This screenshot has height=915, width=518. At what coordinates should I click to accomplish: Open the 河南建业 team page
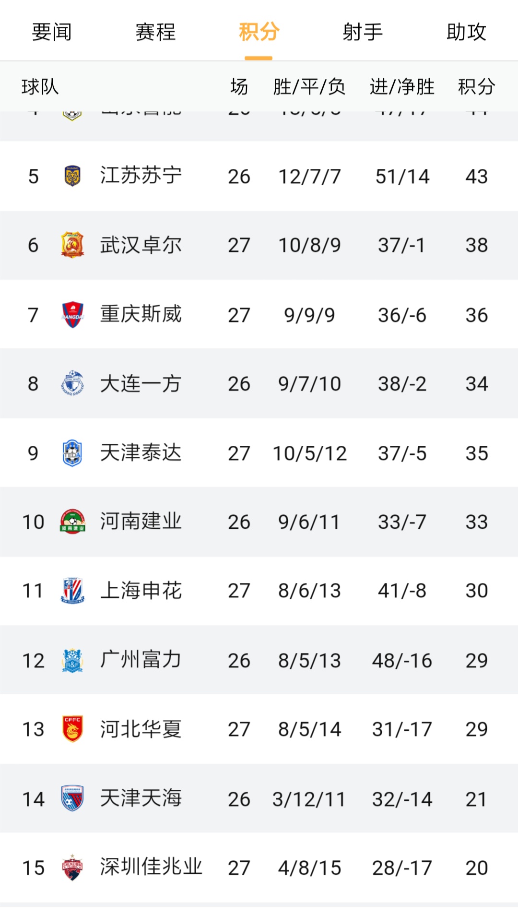[141, 522]
